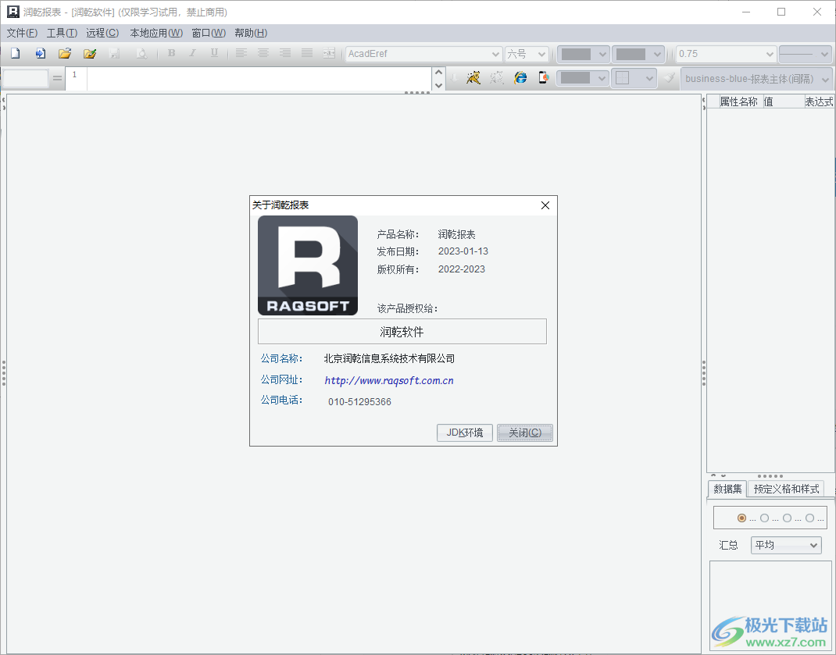
Task: Click the 关闭(C) button
Action: click(x=524, y=433)
